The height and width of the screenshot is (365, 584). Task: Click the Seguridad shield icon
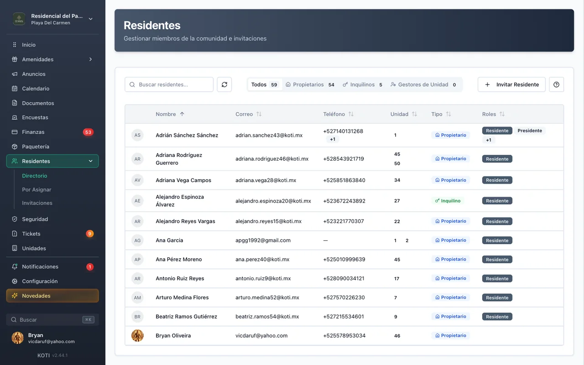coord(15,219)
